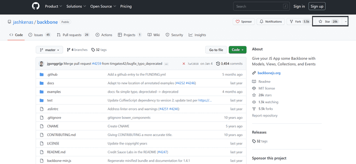The image size is (356, 164).
Task: Switch to the Actions tab
Action: [104, 35]
